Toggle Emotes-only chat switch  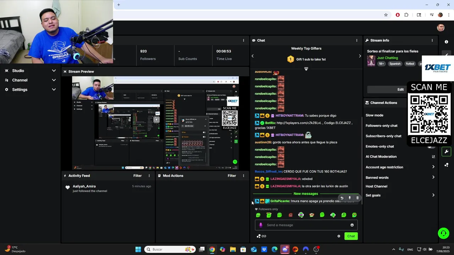pos(431,147)
